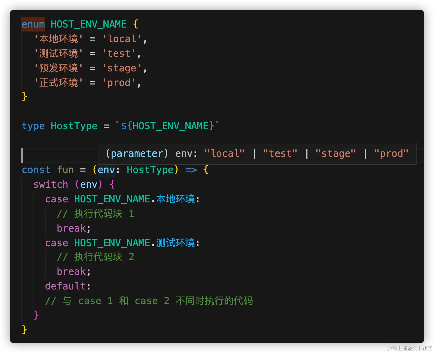
Task: Select the "fun" function name
Action: 65,170
